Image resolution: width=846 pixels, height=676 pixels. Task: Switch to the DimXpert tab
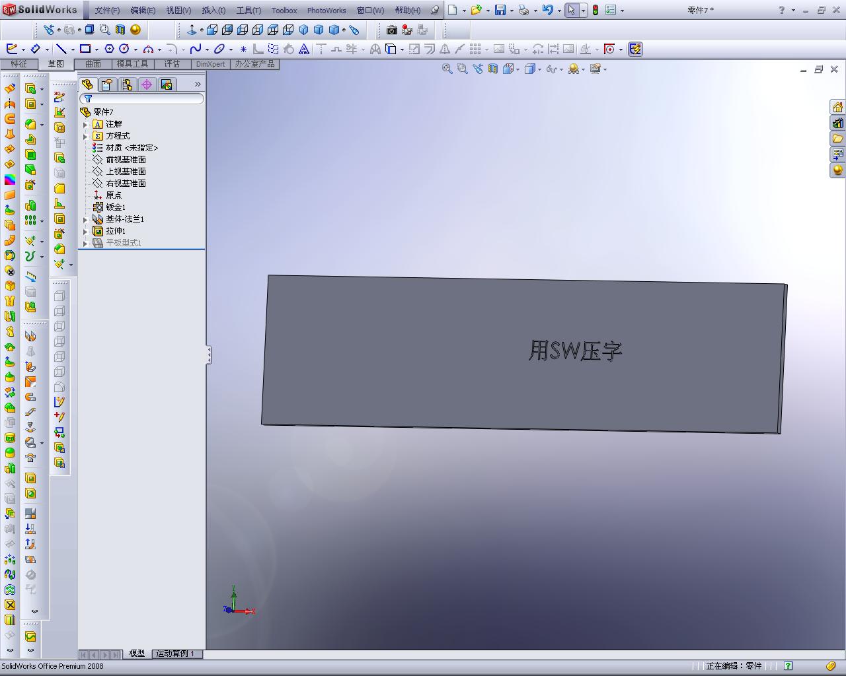point(210,64)
